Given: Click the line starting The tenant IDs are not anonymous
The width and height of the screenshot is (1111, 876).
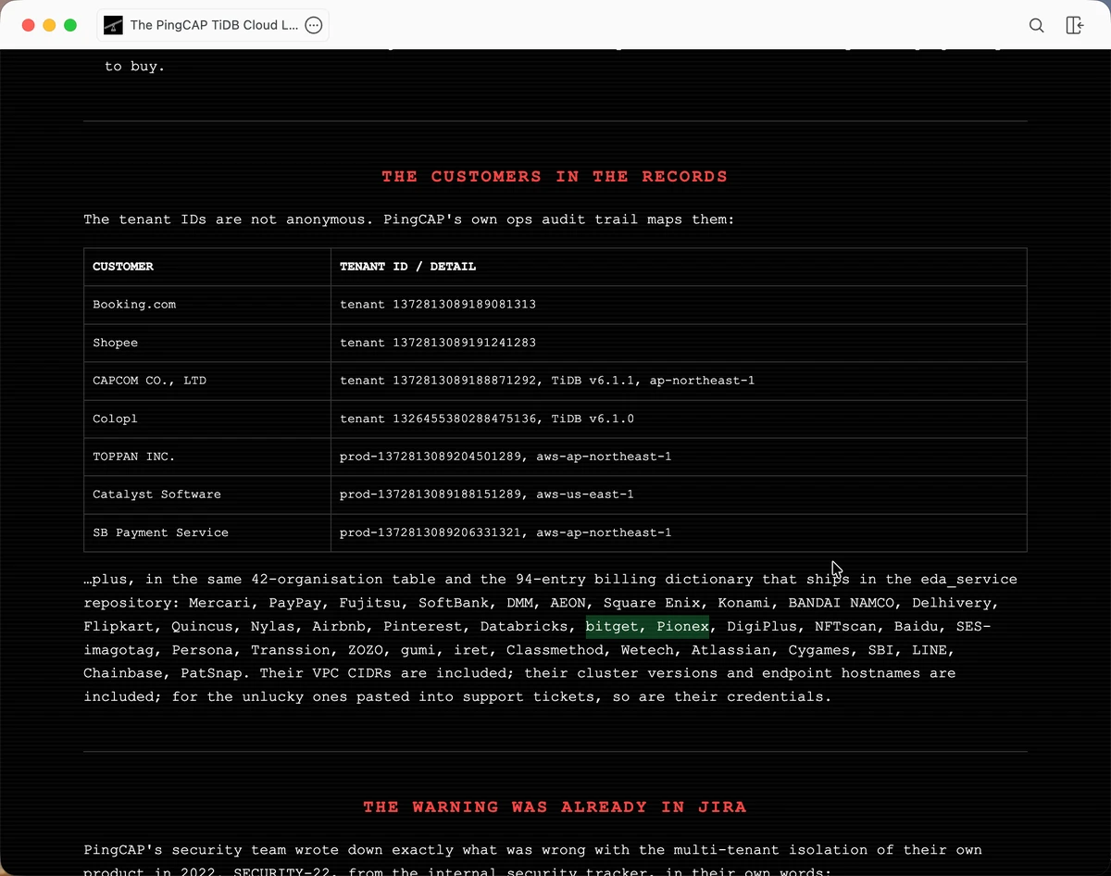Looking at the screenshot, I should pyautogui.click(x=409, y=219).
